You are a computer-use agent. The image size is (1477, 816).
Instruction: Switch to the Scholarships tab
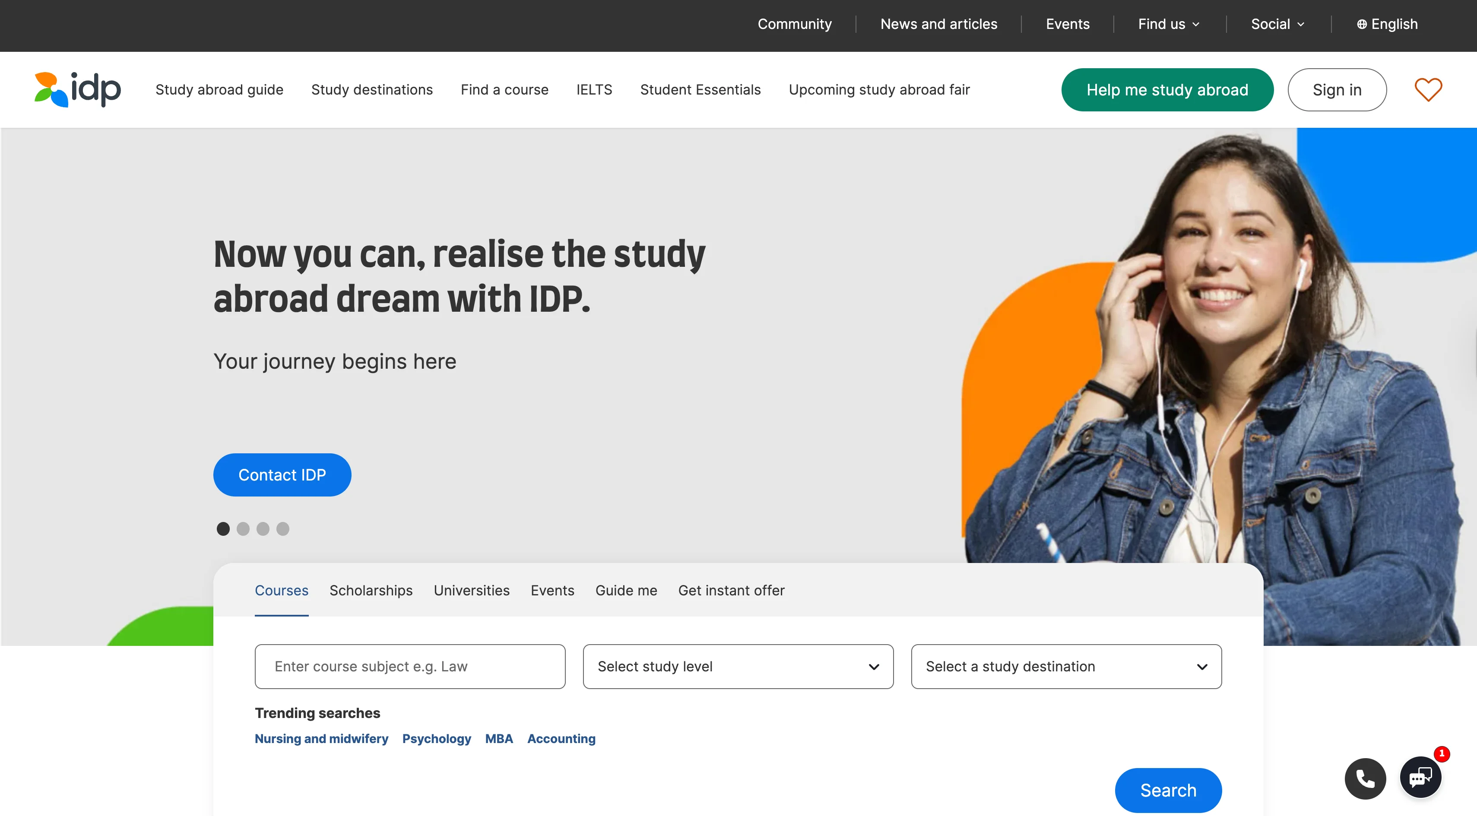pyautogui.click(x=371, y=590)
